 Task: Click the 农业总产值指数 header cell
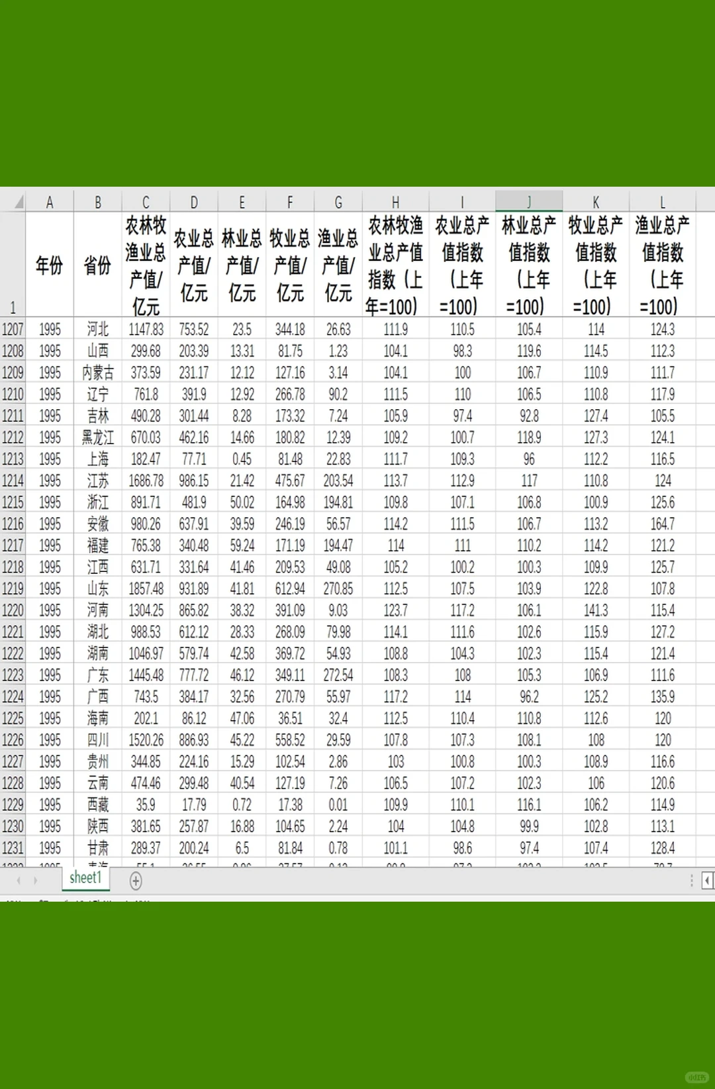pyautogui.click(x=462, y=265)
